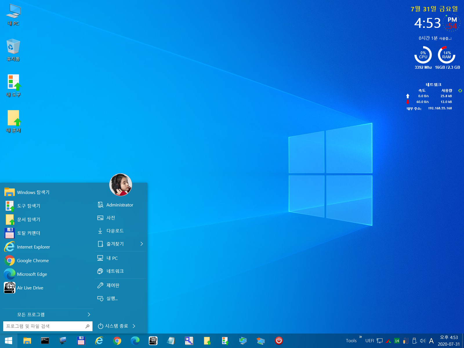
Task: Open Command Prompt from taskbar
Action: click(45, 341)
